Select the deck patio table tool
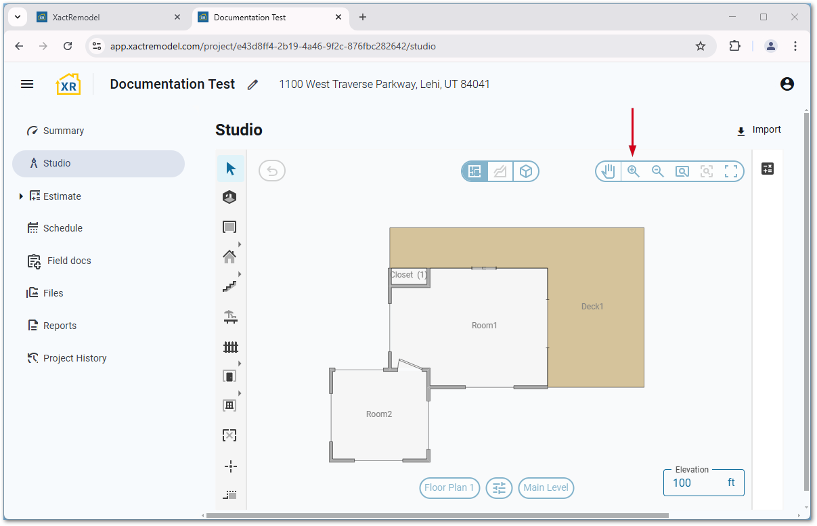The width and height of the screenshot is (817, 526). (230, 316)
